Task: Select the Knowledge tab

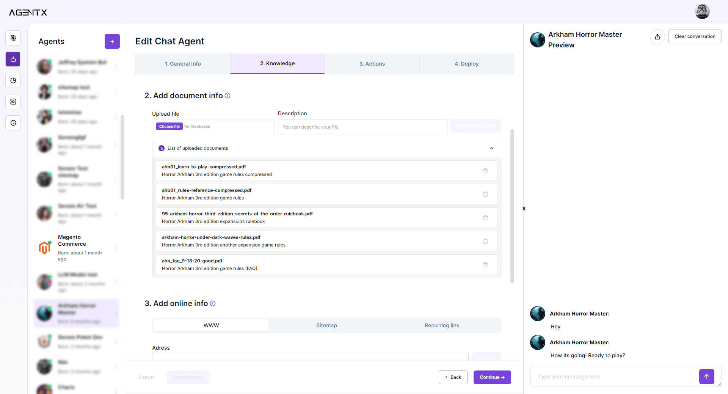Action: pos(278,64)
